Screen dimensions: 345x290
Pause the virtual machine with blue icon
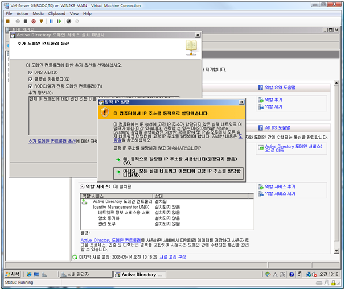51,21
